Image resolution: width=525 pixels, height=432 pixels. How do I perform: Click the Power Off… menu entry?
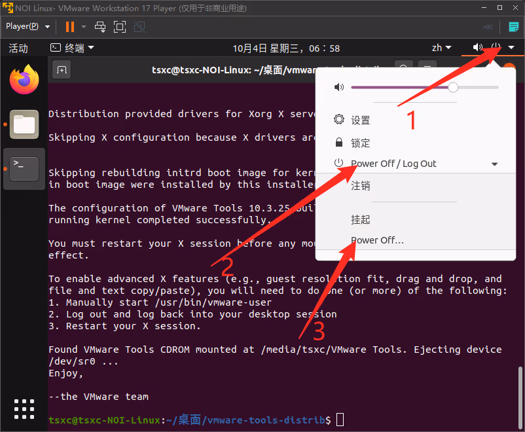click(x=377, y=240)
